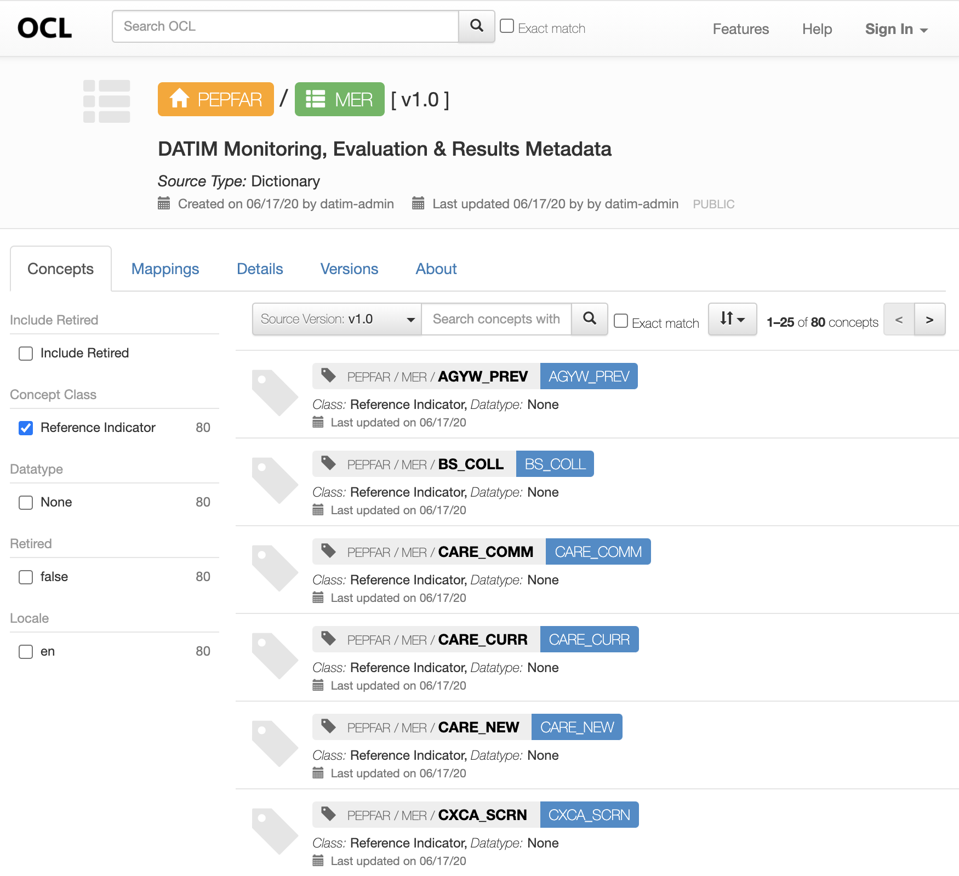Screen dimensions: 959x876
Task: Click the top Search OCL magnifier button
Action: pos(476,26)
